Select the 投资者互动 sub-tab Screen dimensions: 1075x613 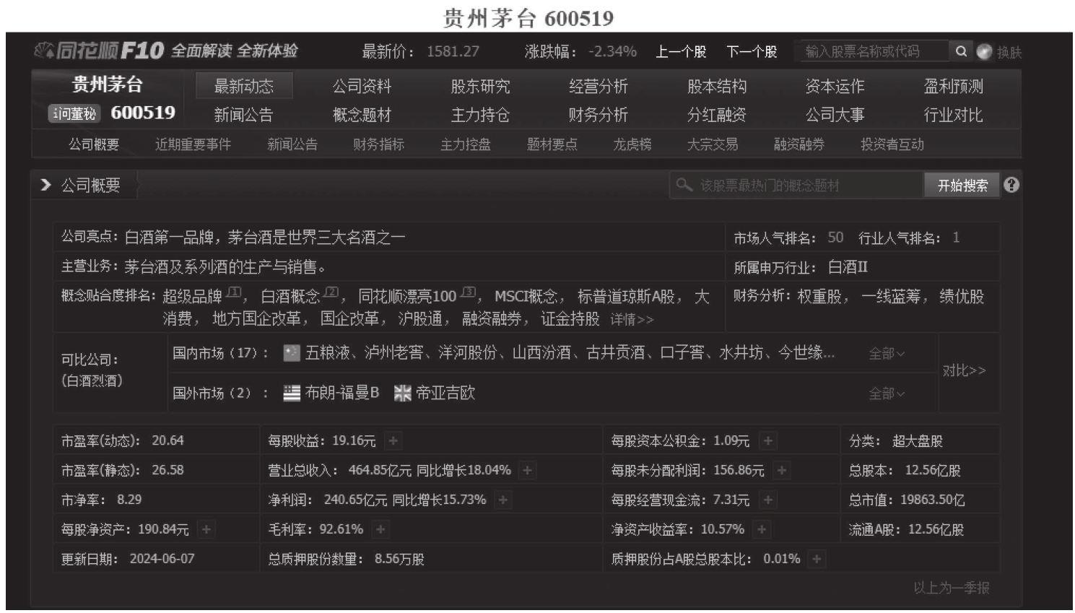tap(892, 144)
